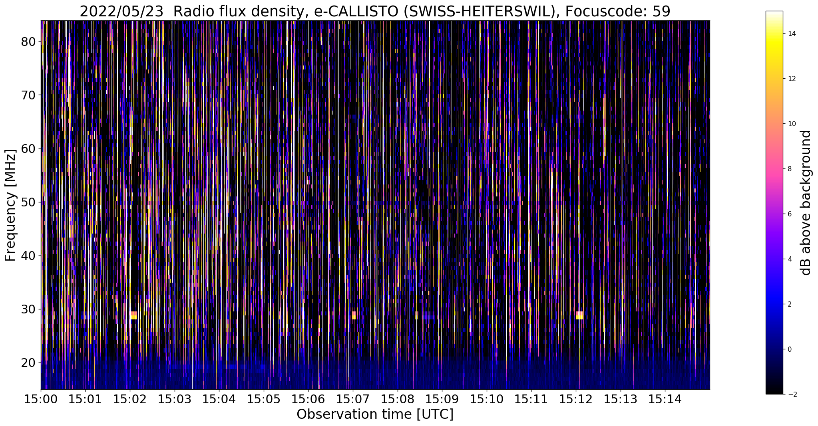Click the 15:12 time tick label
This screenshot has width=818, height=426.
(x=576, y=399)
